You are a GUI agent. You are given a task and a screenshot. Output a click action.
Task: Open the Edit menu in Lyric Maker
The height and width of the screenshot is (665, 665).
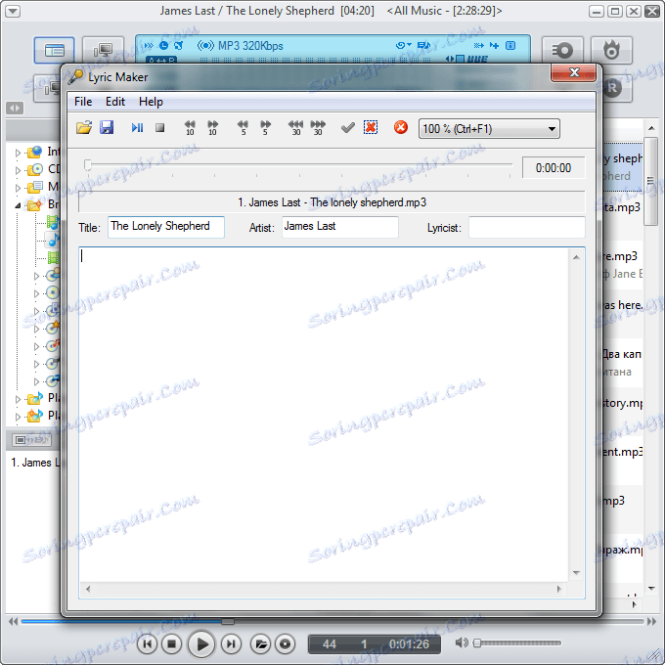tap(115, 102)
